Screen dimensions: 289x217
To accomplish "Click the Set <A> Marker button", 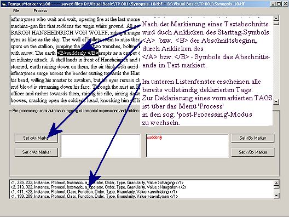I will (x=36, y=138).
